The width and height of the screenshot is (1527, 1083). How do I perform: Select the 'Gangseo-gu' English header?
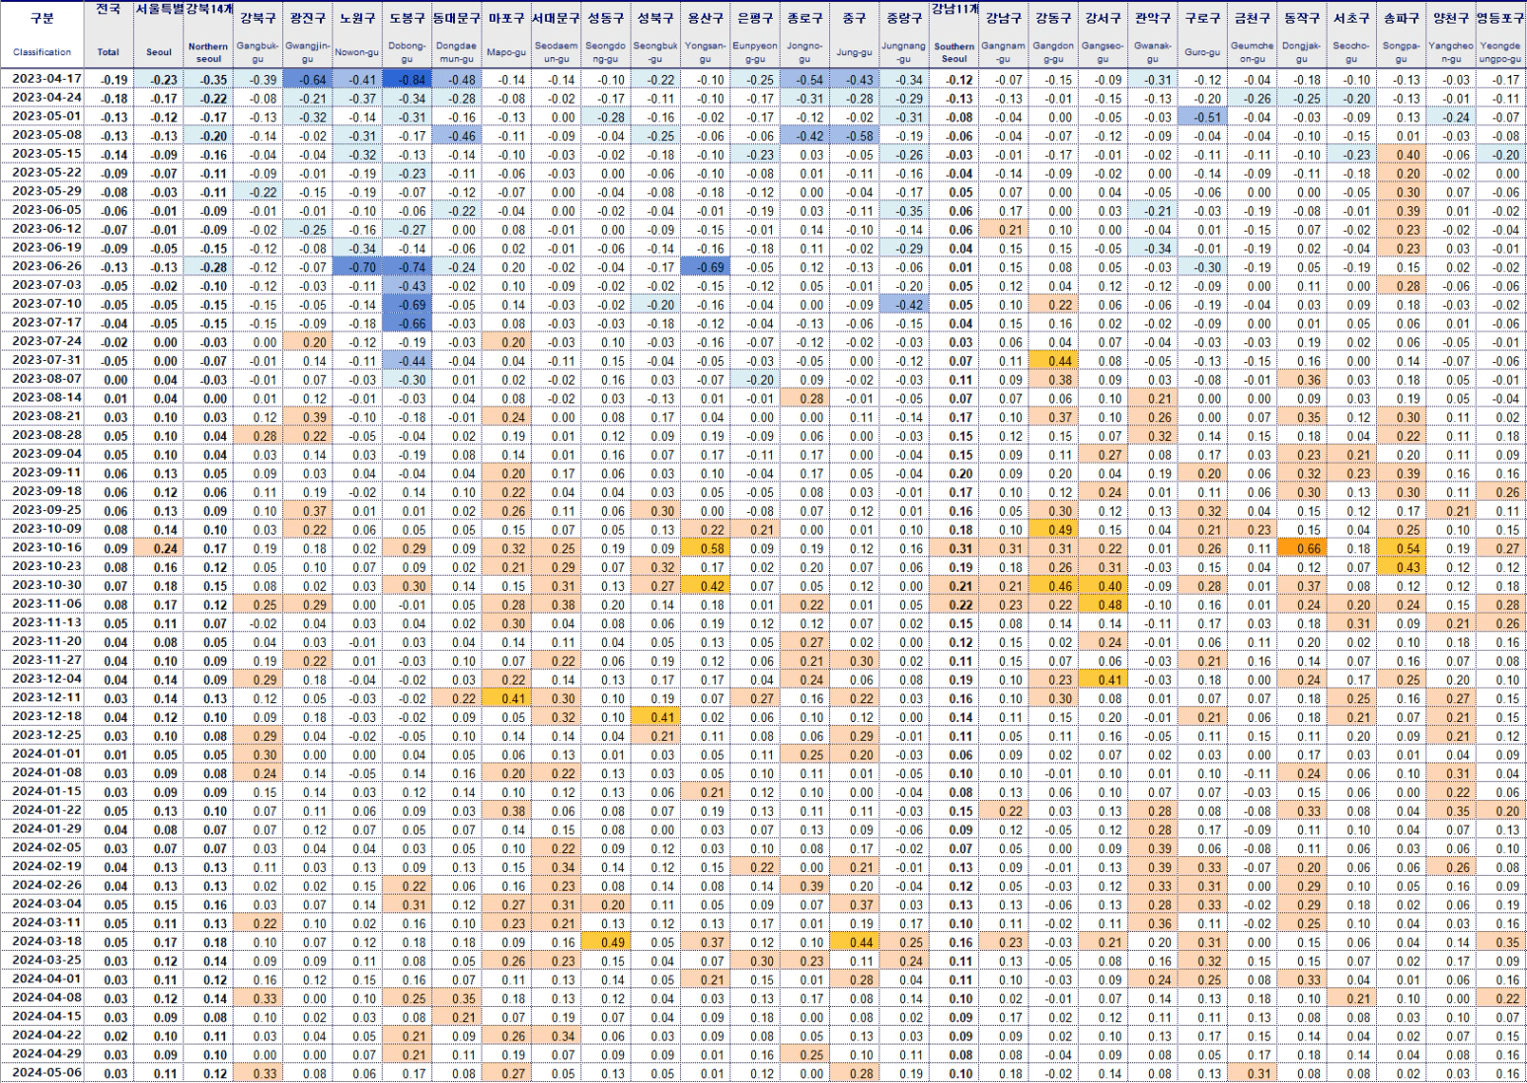click(1103, 52)
